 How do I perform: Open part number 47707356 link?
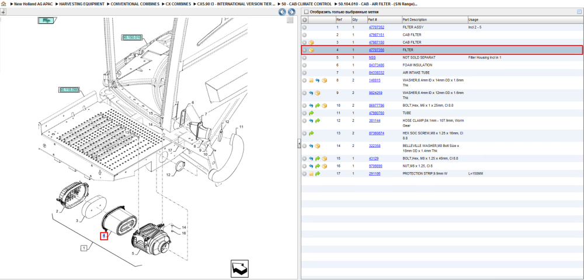(376, 50)
